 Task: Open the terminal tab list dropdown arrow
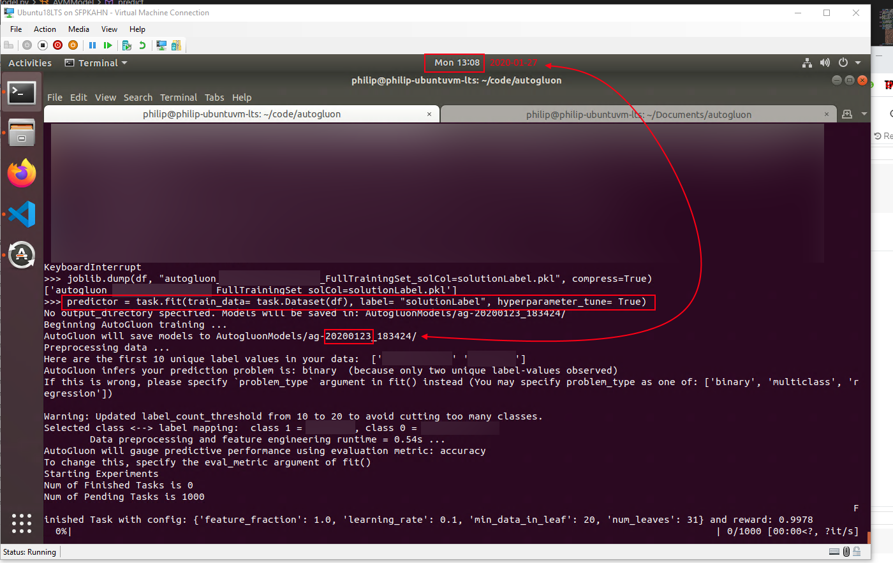click(864, 114)
